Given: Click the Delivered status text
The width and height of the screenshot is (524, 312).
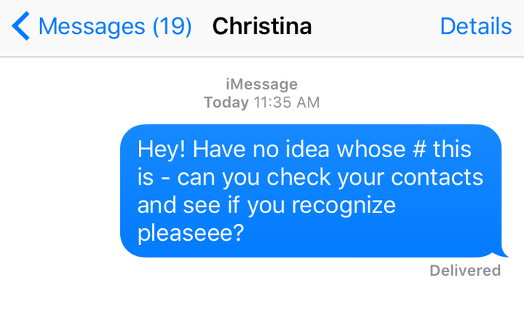Looking at the screenshot, I should [465, 271].
